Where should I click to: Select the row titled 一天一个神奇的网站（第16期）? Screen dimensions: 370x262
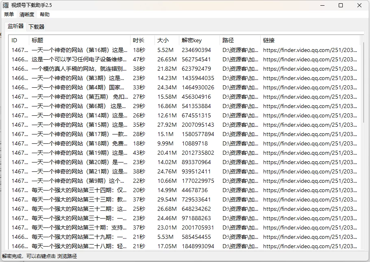[79, 50]
